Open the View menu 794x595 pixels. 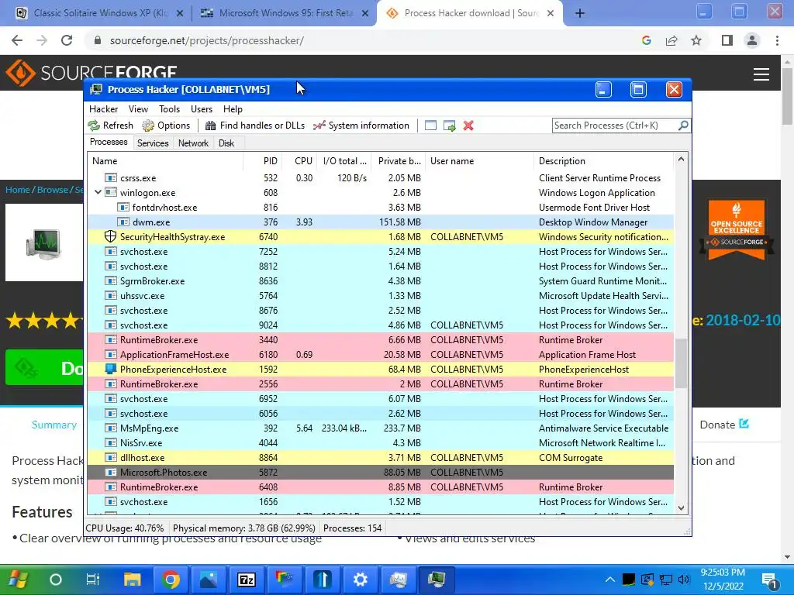tap(138, 109)
